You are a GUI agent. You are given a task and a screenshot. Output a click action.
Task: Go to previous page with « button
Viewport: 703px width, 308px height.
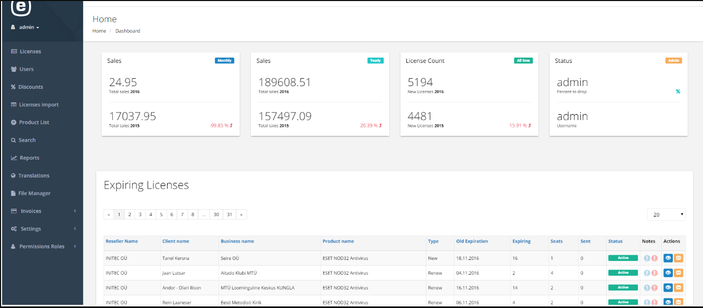[109, 214]
